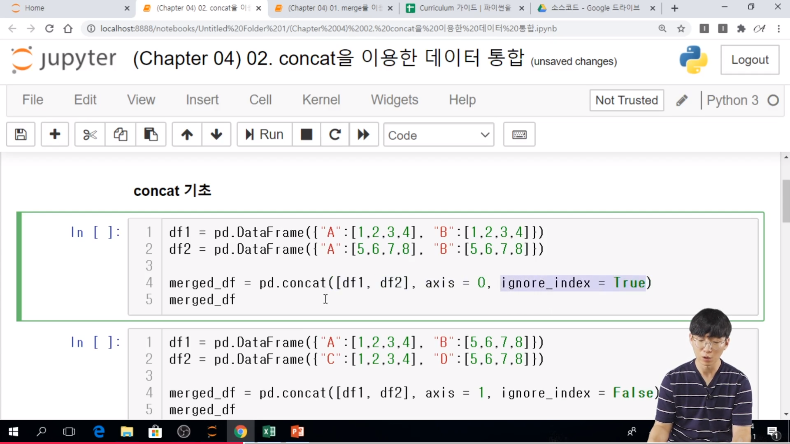Viewport: 790px width, 444px height.
Task: Open the Cell menu
Action: coord(260,100)
